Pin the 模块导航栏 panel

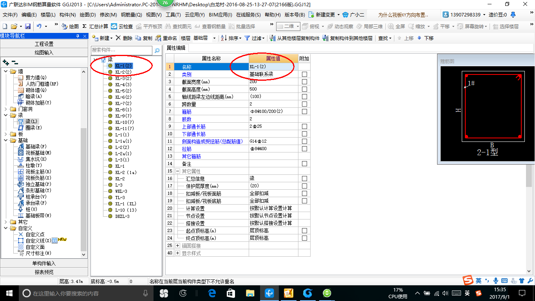[78, 36]
